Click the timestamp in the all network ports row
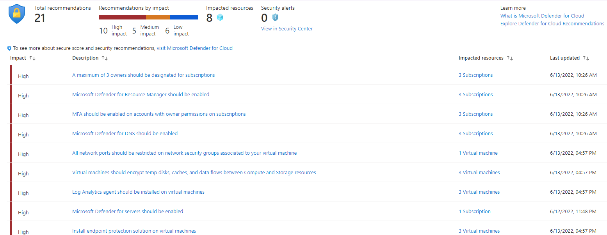The height and width of the screenshot is (235, 607). [573, 153]
